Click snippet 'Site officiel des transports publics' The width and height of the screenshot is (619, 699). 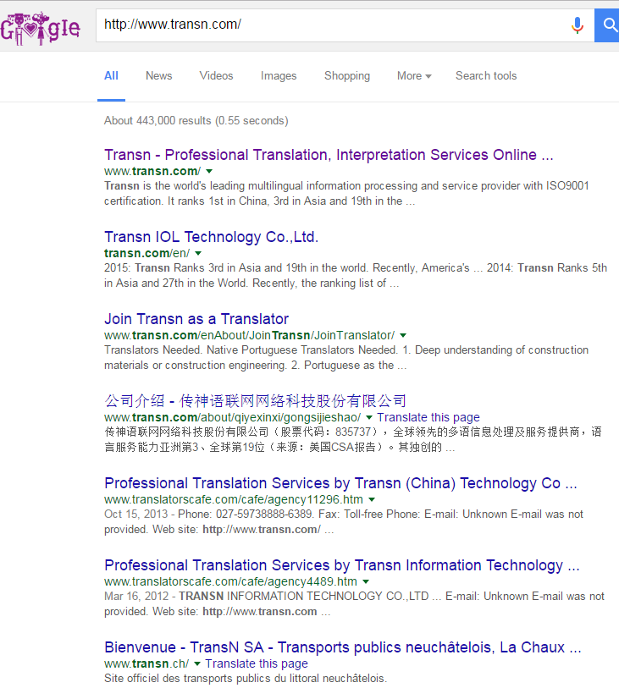246,679
